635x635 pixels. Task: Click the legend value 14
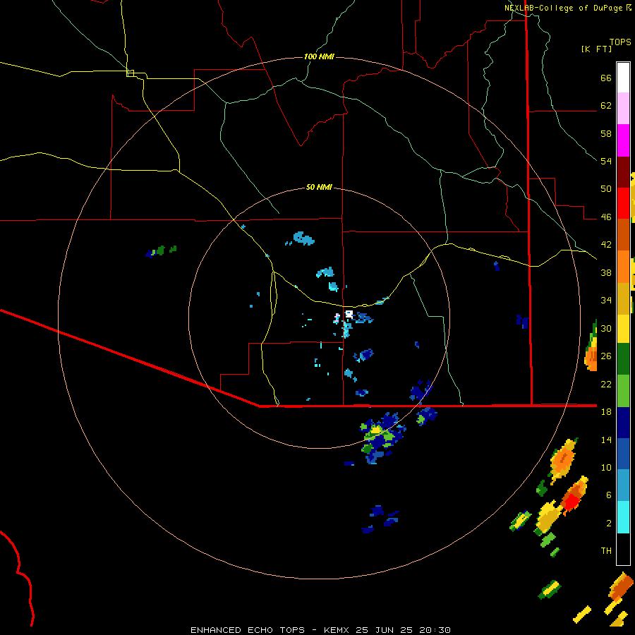click(x=606, y=440)
